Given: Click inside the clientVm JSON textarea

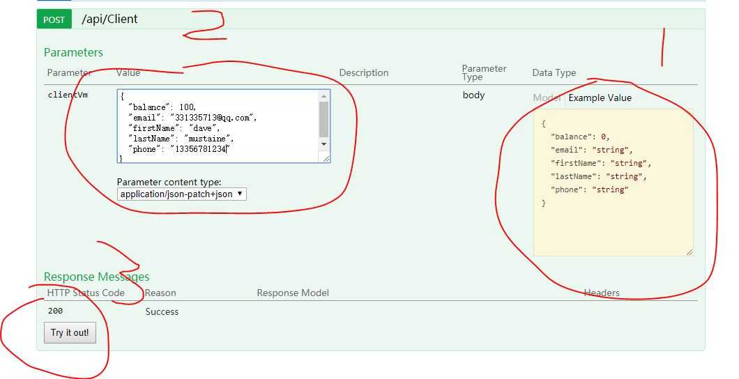Looking at the screenshot, I should 218,126.
